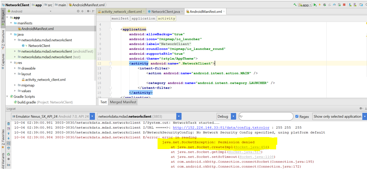Click the screen capture camera icon
This screenshot has width=367, height=173.
click(x=9, y=165)
